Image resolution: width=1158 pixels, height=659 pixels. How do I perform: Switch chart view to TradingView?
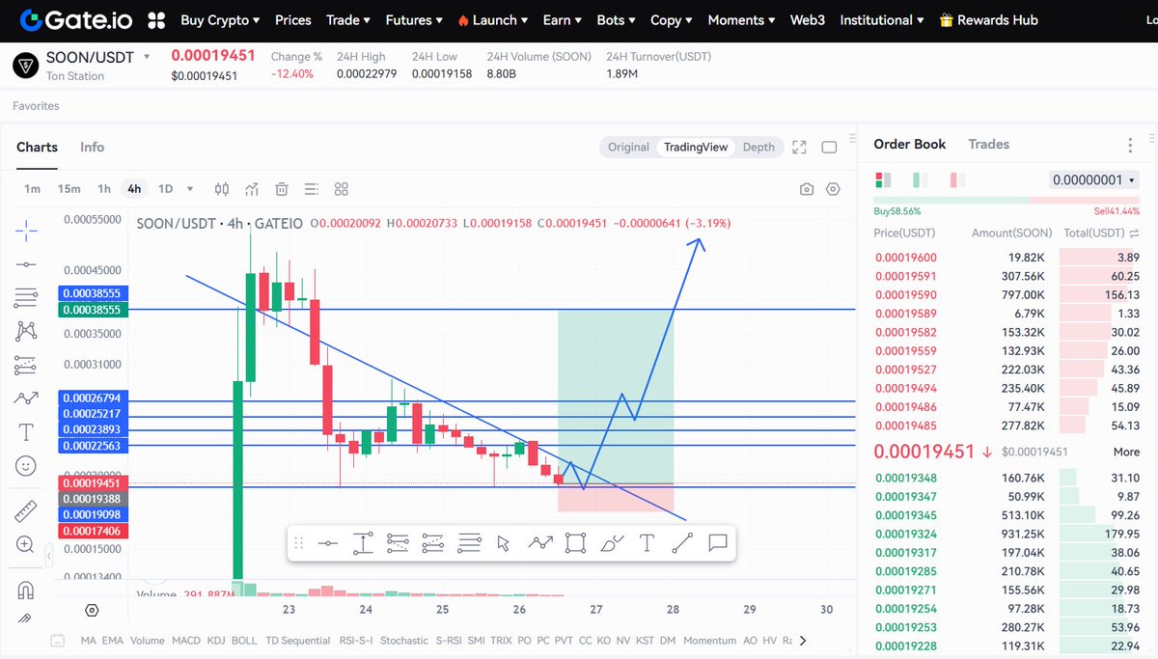tap(695, 147)
